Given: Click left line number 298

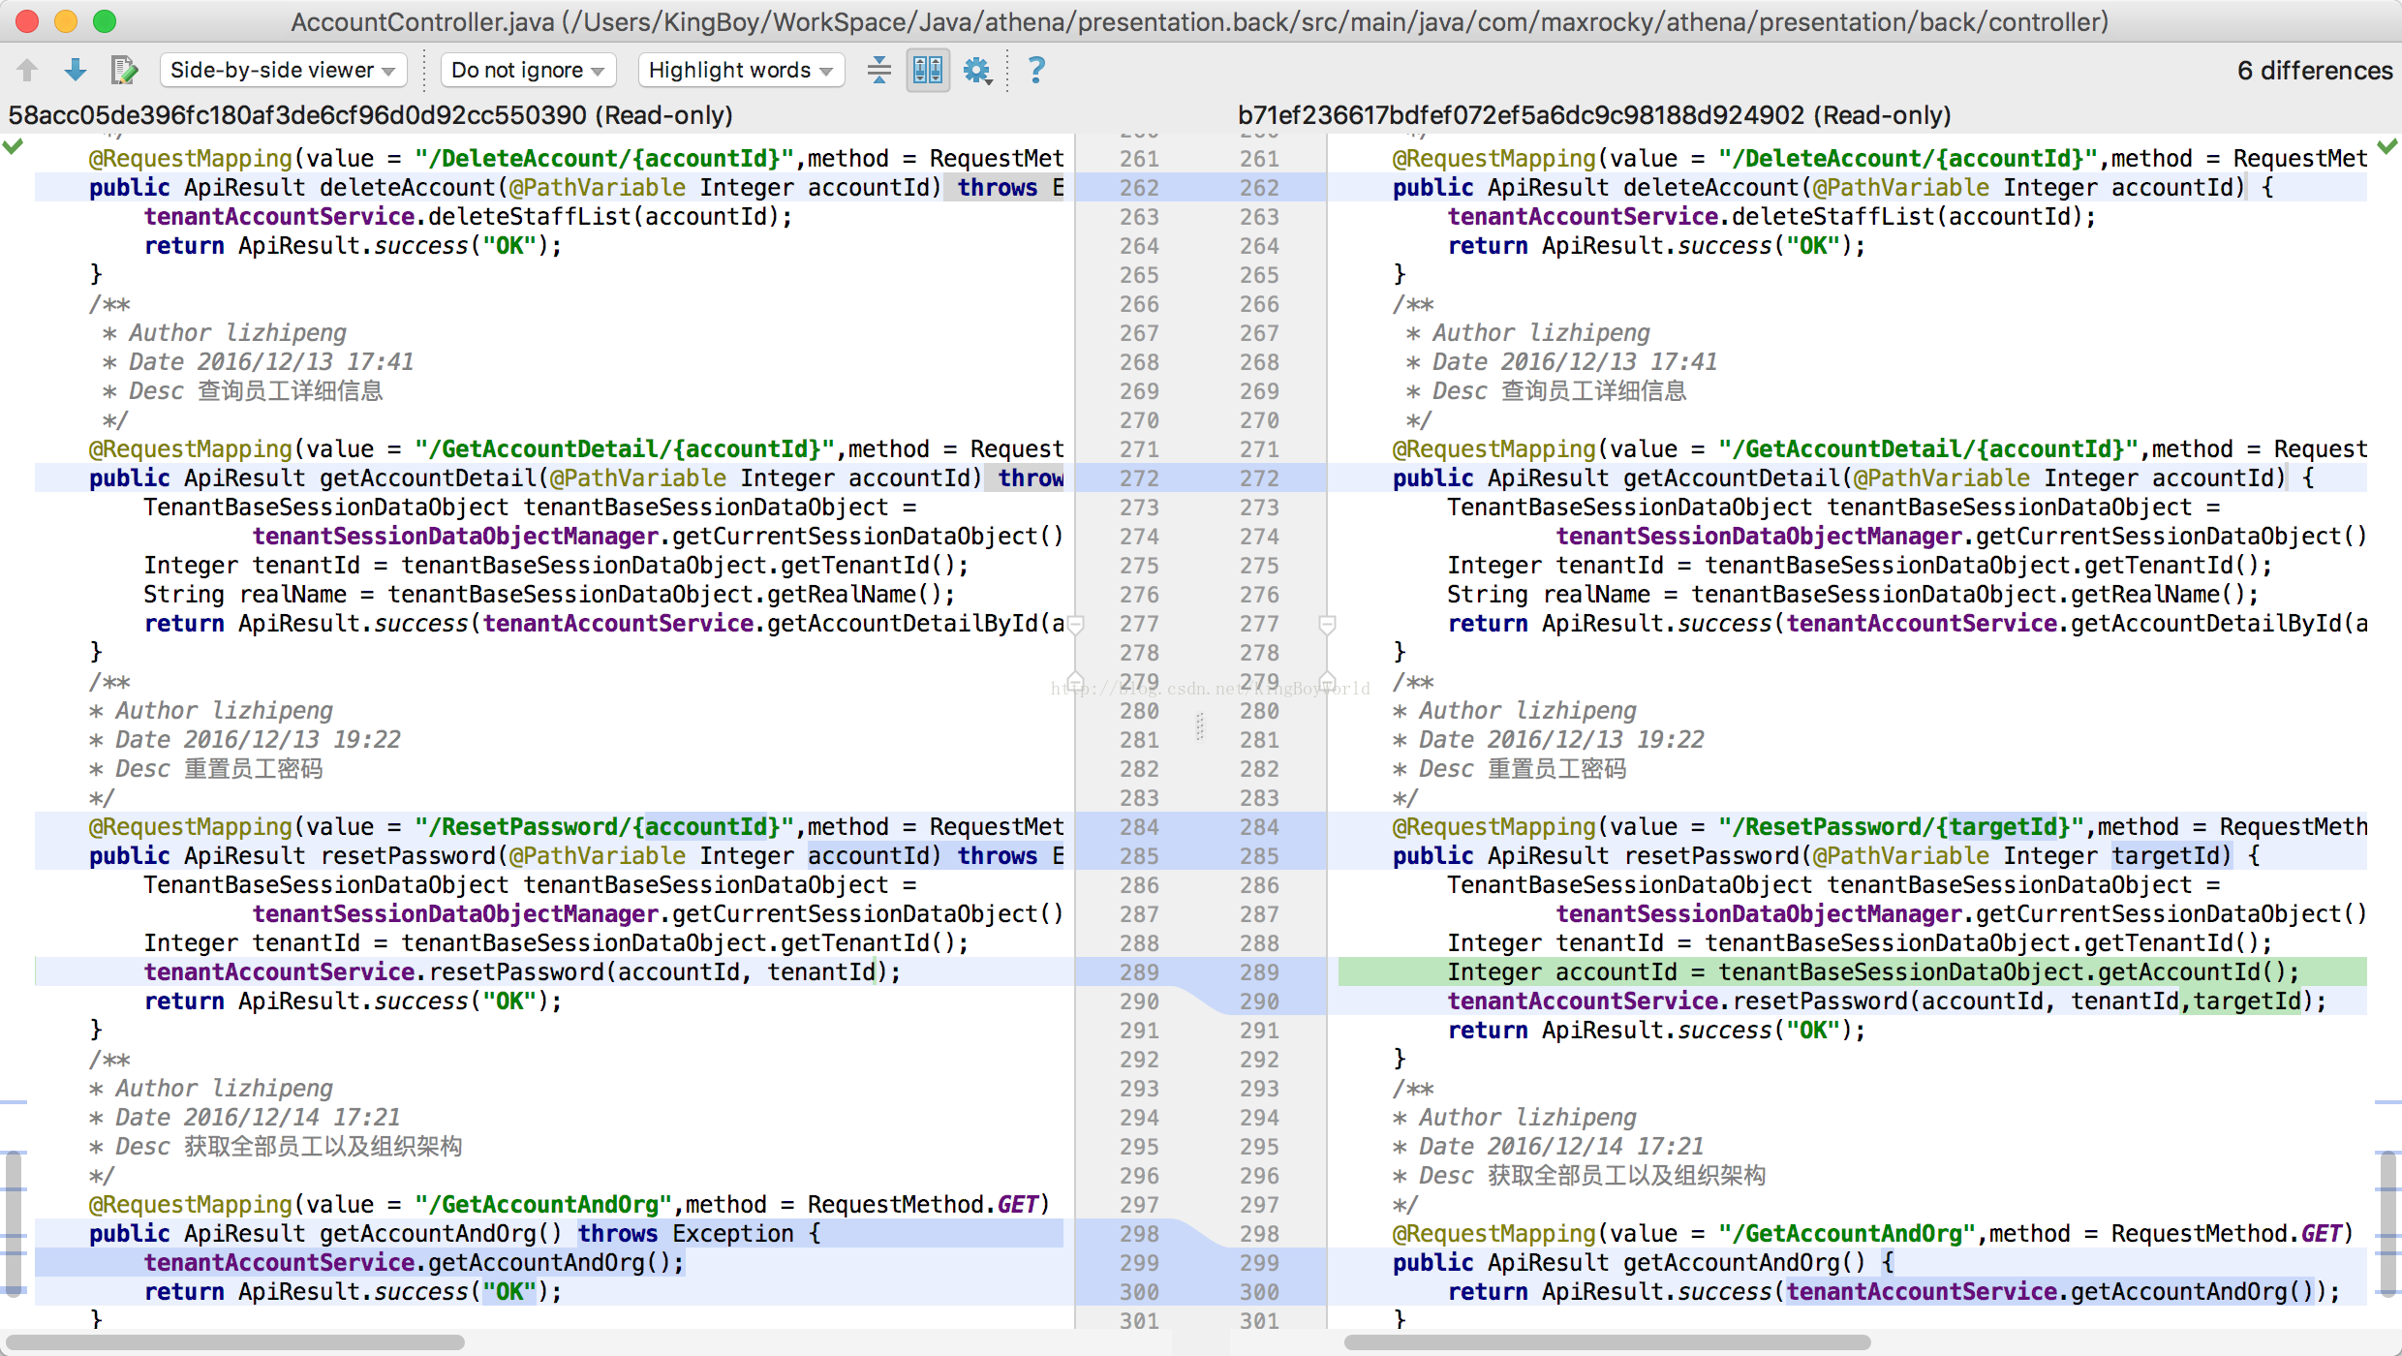Looking at the screenshot, I should pos(1139,1234).
